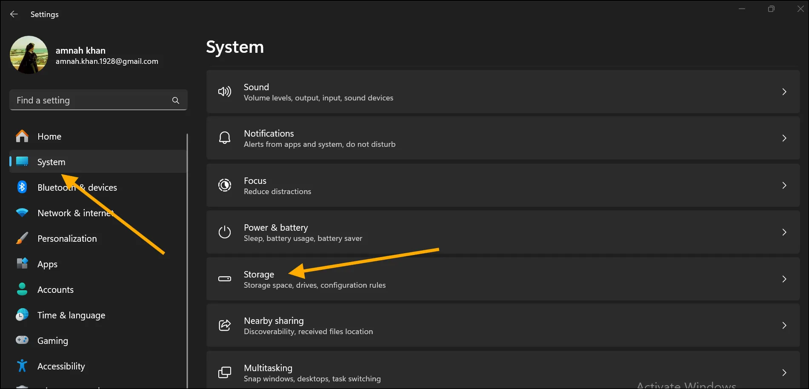Select the Multitasking icon
Screen dimensions: 809x389
point(225,372)
